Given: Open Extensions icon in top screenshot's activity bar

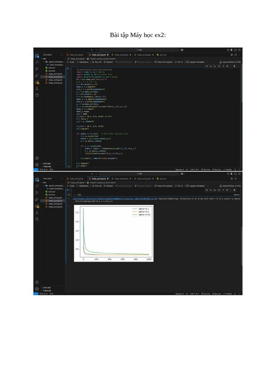Looking at the screenshot, I should click(x=37, y=82).
